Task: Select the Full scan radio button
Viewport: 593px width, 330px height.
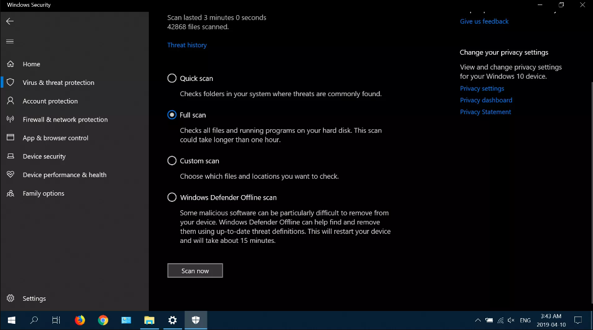Action: pos(172,115)
